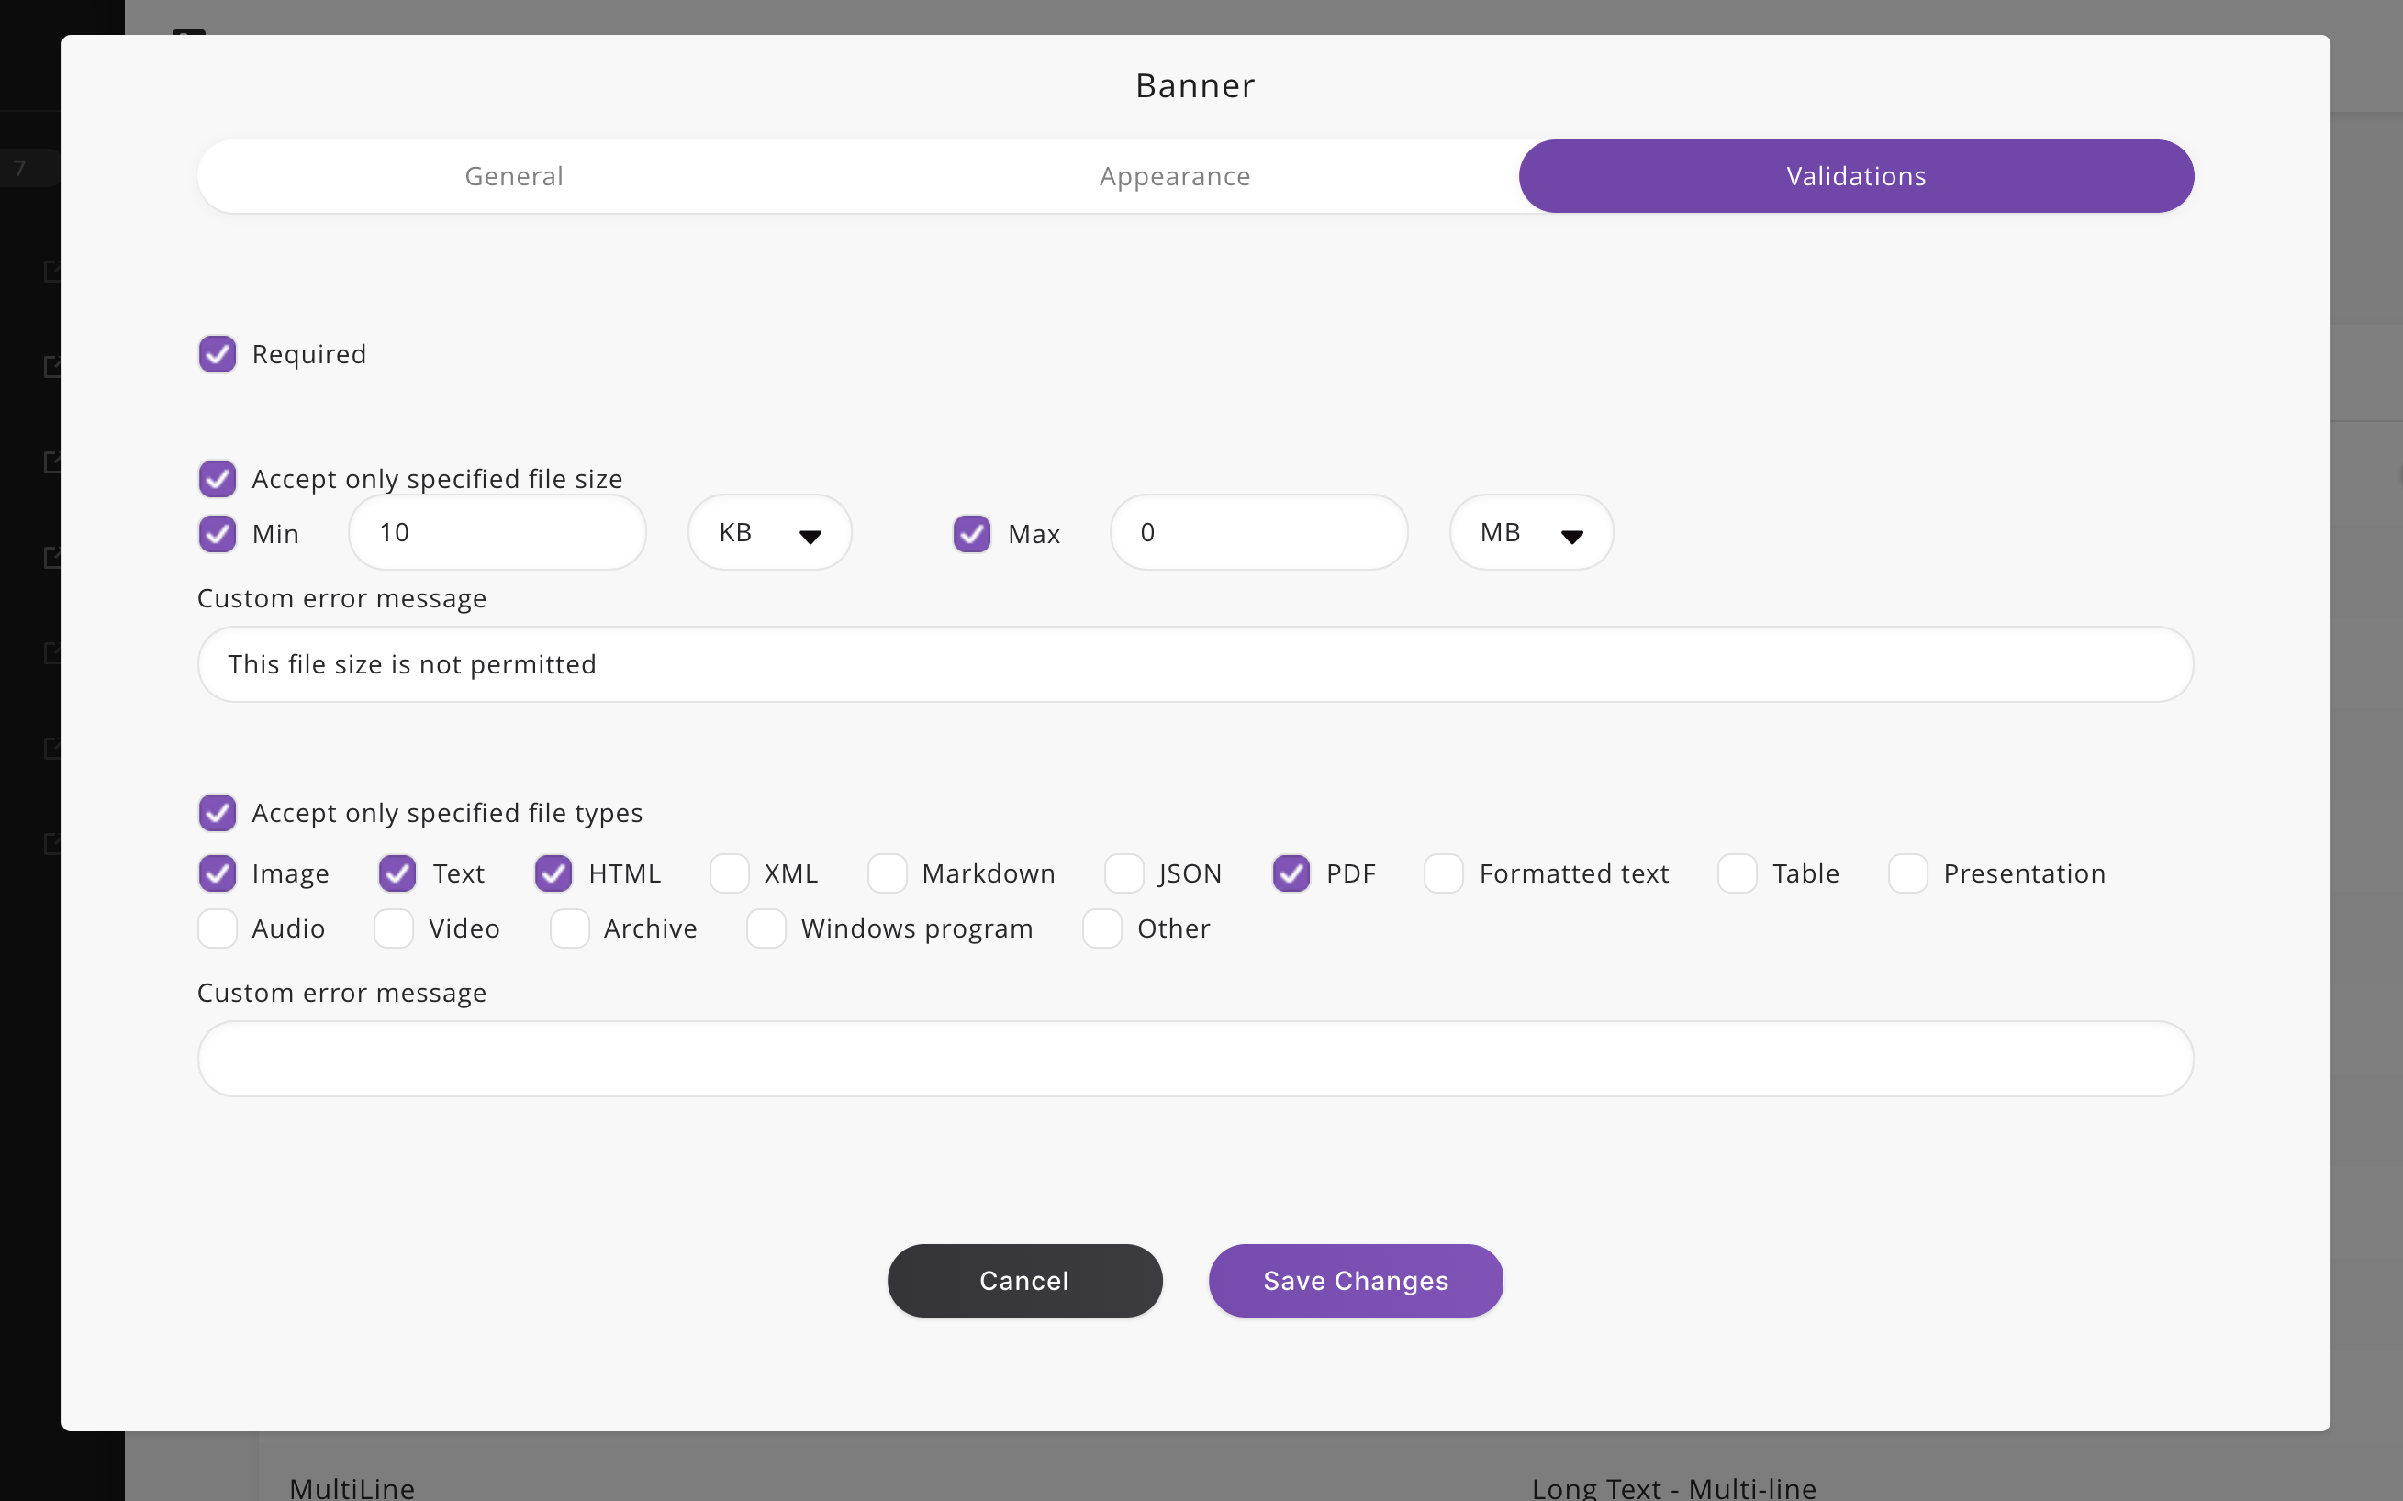This screenshot has height=1501, width=2403.
Task: Toggle the HTML file type checkbox
Action: 555,872
